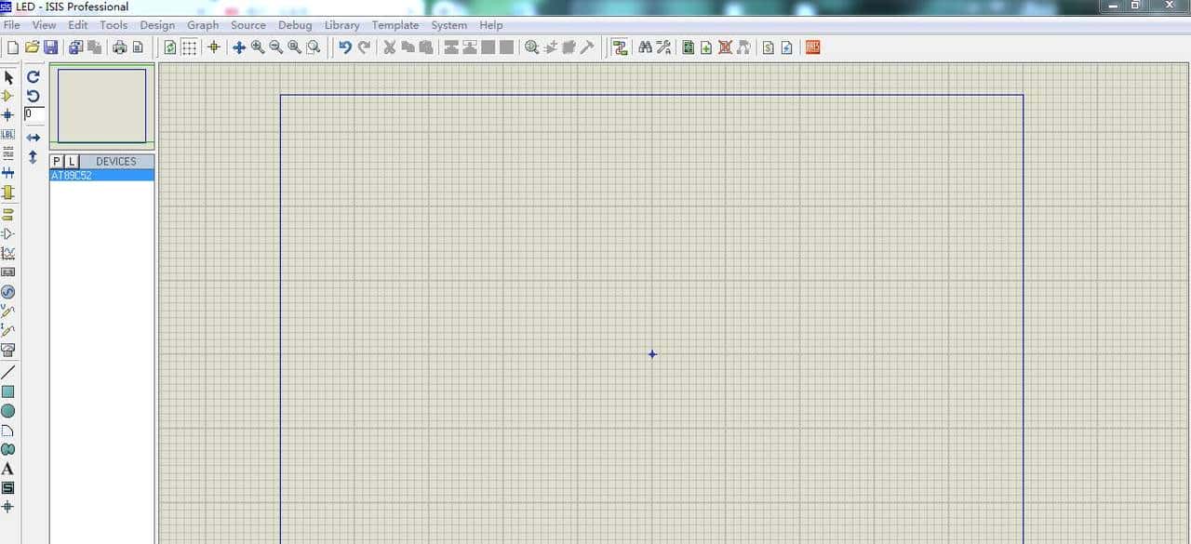
Task: Open the Library menu
Action: 341,25
